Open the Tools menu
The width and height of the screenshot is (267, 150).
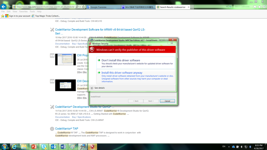coord(32,11)
